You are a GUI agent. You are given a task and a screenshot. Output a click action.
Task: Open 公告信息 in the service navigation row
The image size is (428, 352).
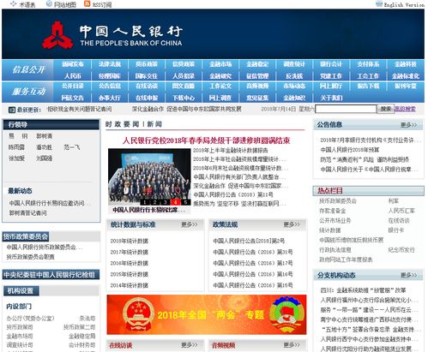[110, 86]
